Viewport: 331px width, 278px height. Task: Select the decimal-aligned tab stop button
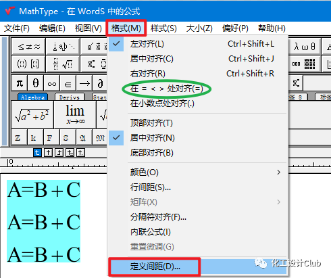pyautogui.click(x=80, y=153)
